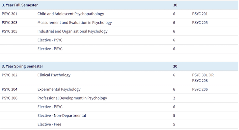
Task: Click credit value 5 of Elective - Free
Action: point(174,124)
